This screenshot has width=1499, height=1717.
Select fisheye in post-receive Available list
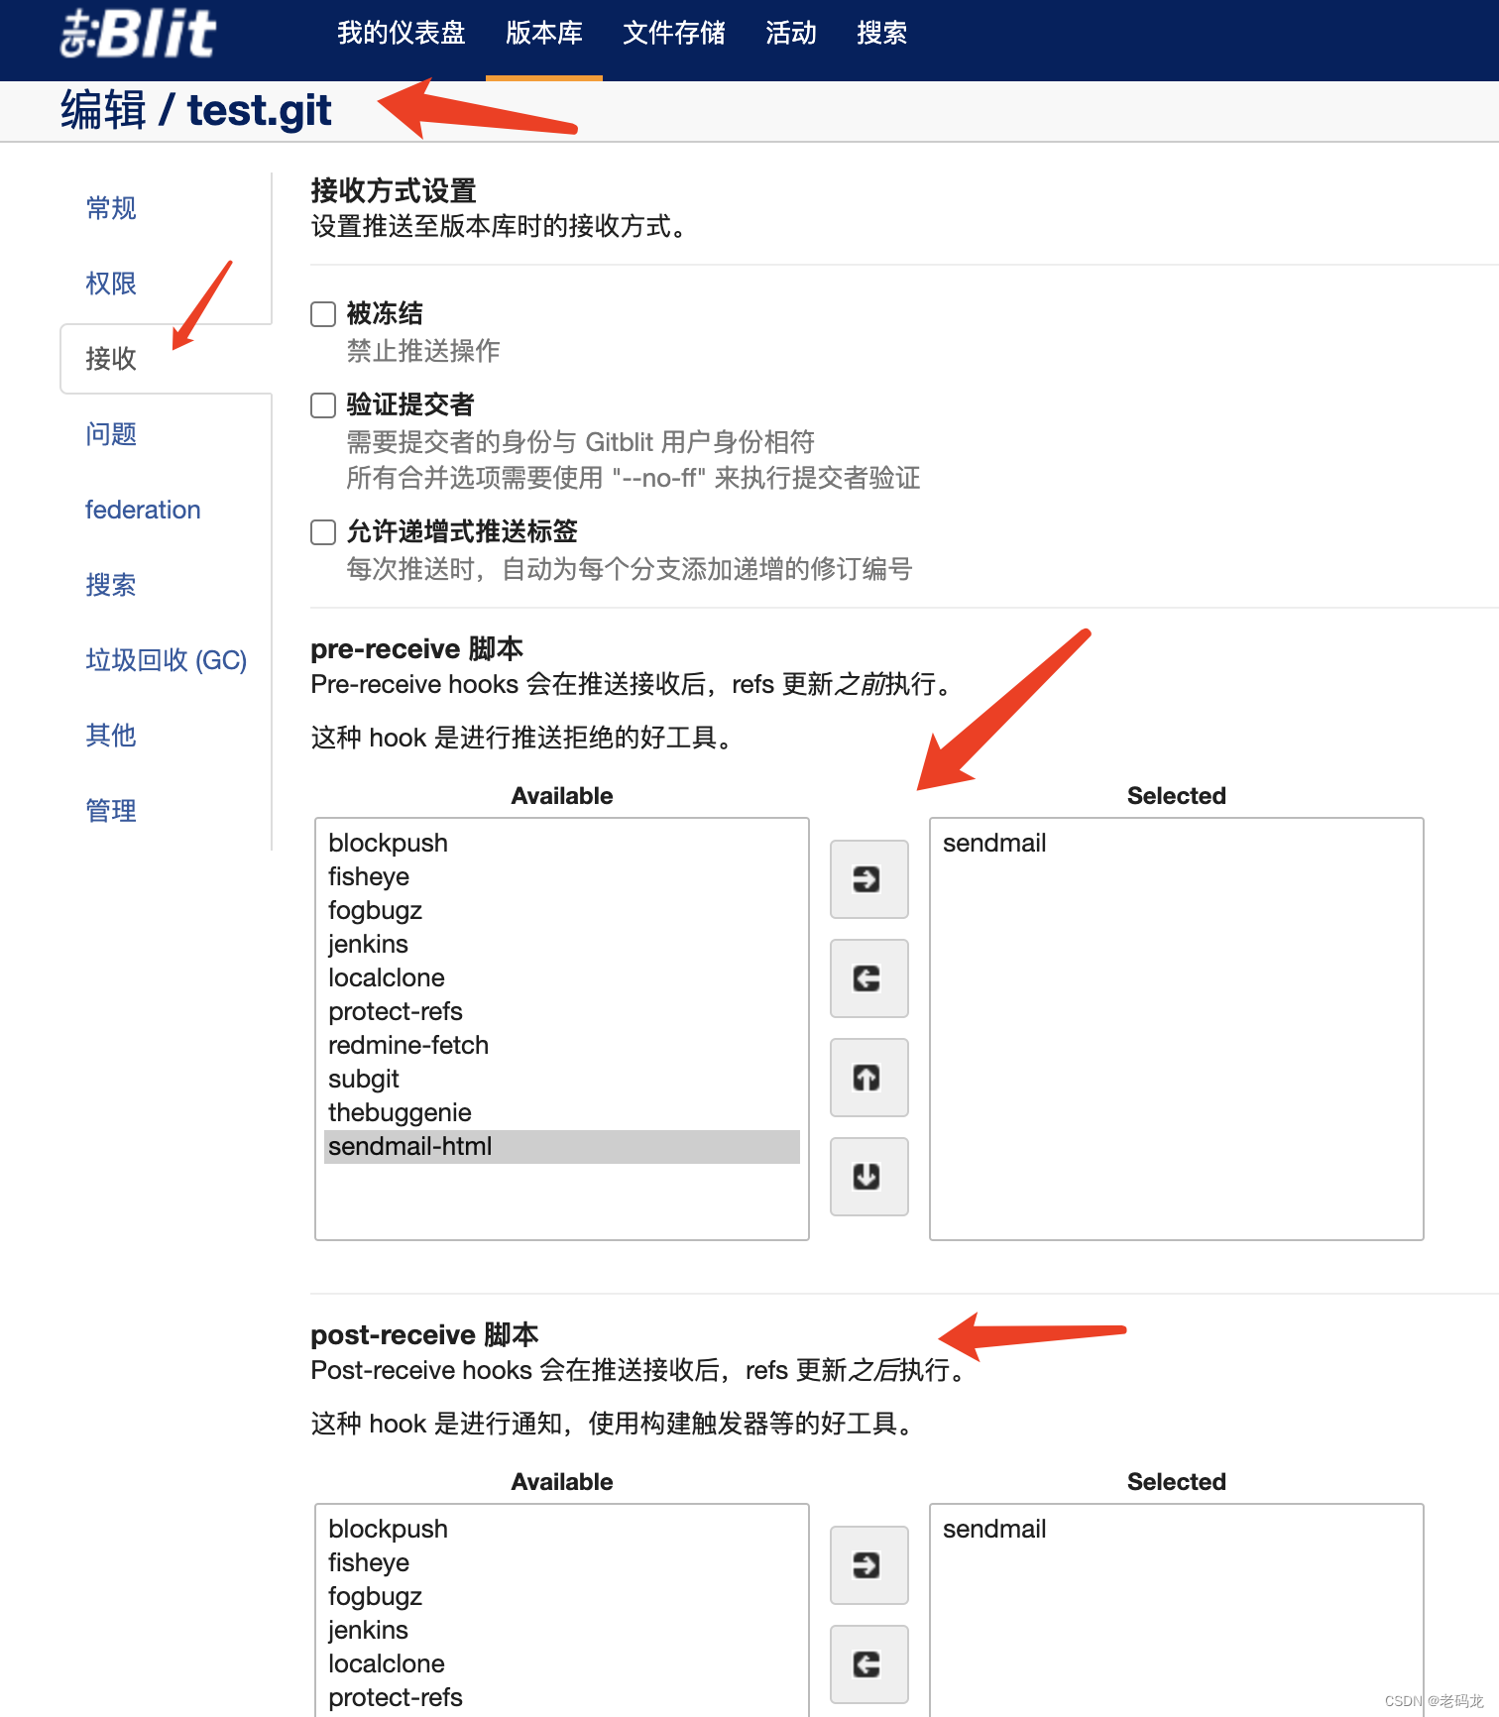click(x=562, y=1562)
